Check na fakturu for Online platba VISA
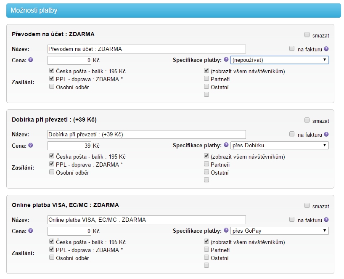Screen dimensions: 344x279 pos(292,219)
